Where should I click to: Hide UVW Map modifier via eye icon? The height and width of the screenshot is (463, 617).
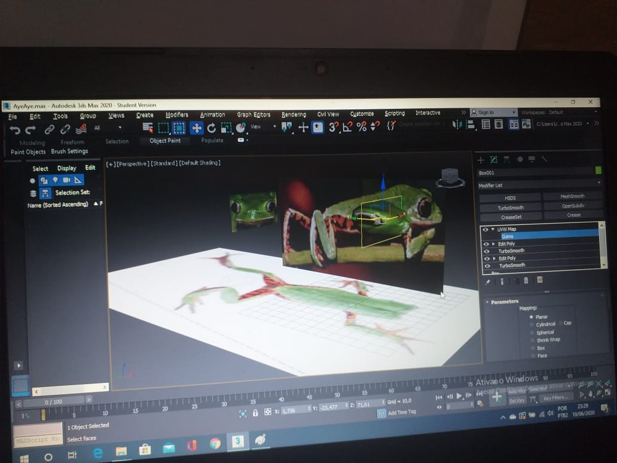[x=485, y=229]
